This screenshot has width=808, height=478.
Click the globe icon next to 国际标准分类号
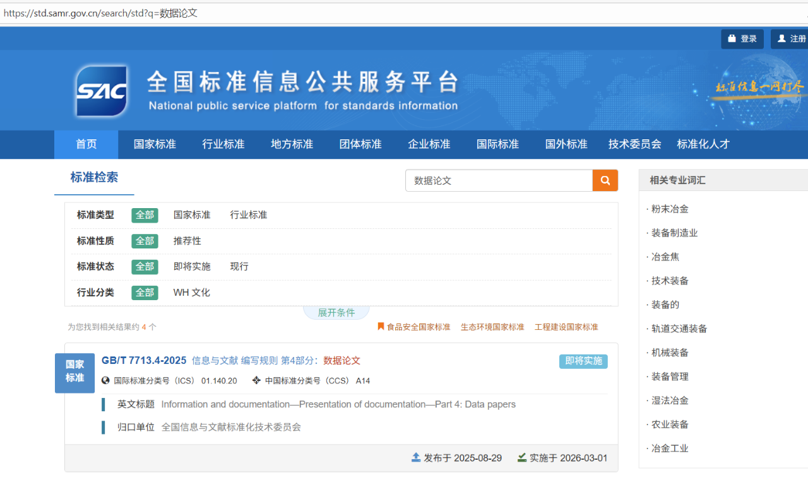(x=105, y=380)
